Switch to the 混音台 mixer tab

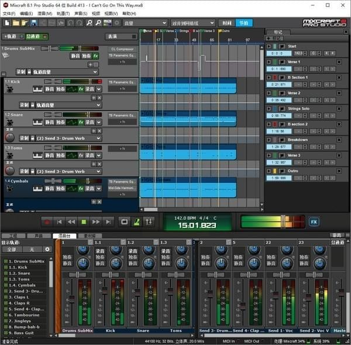[64, 236]
